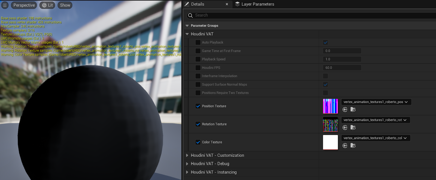Click the Layer Parameters stack icon
Screen dimensions: 436x180
coord(237,4)
